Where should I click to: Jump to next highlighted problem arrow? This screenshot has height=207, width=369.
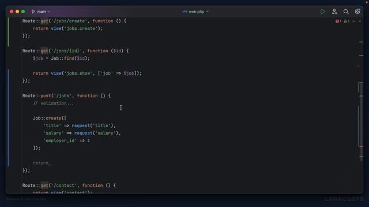tap(360, 21)
